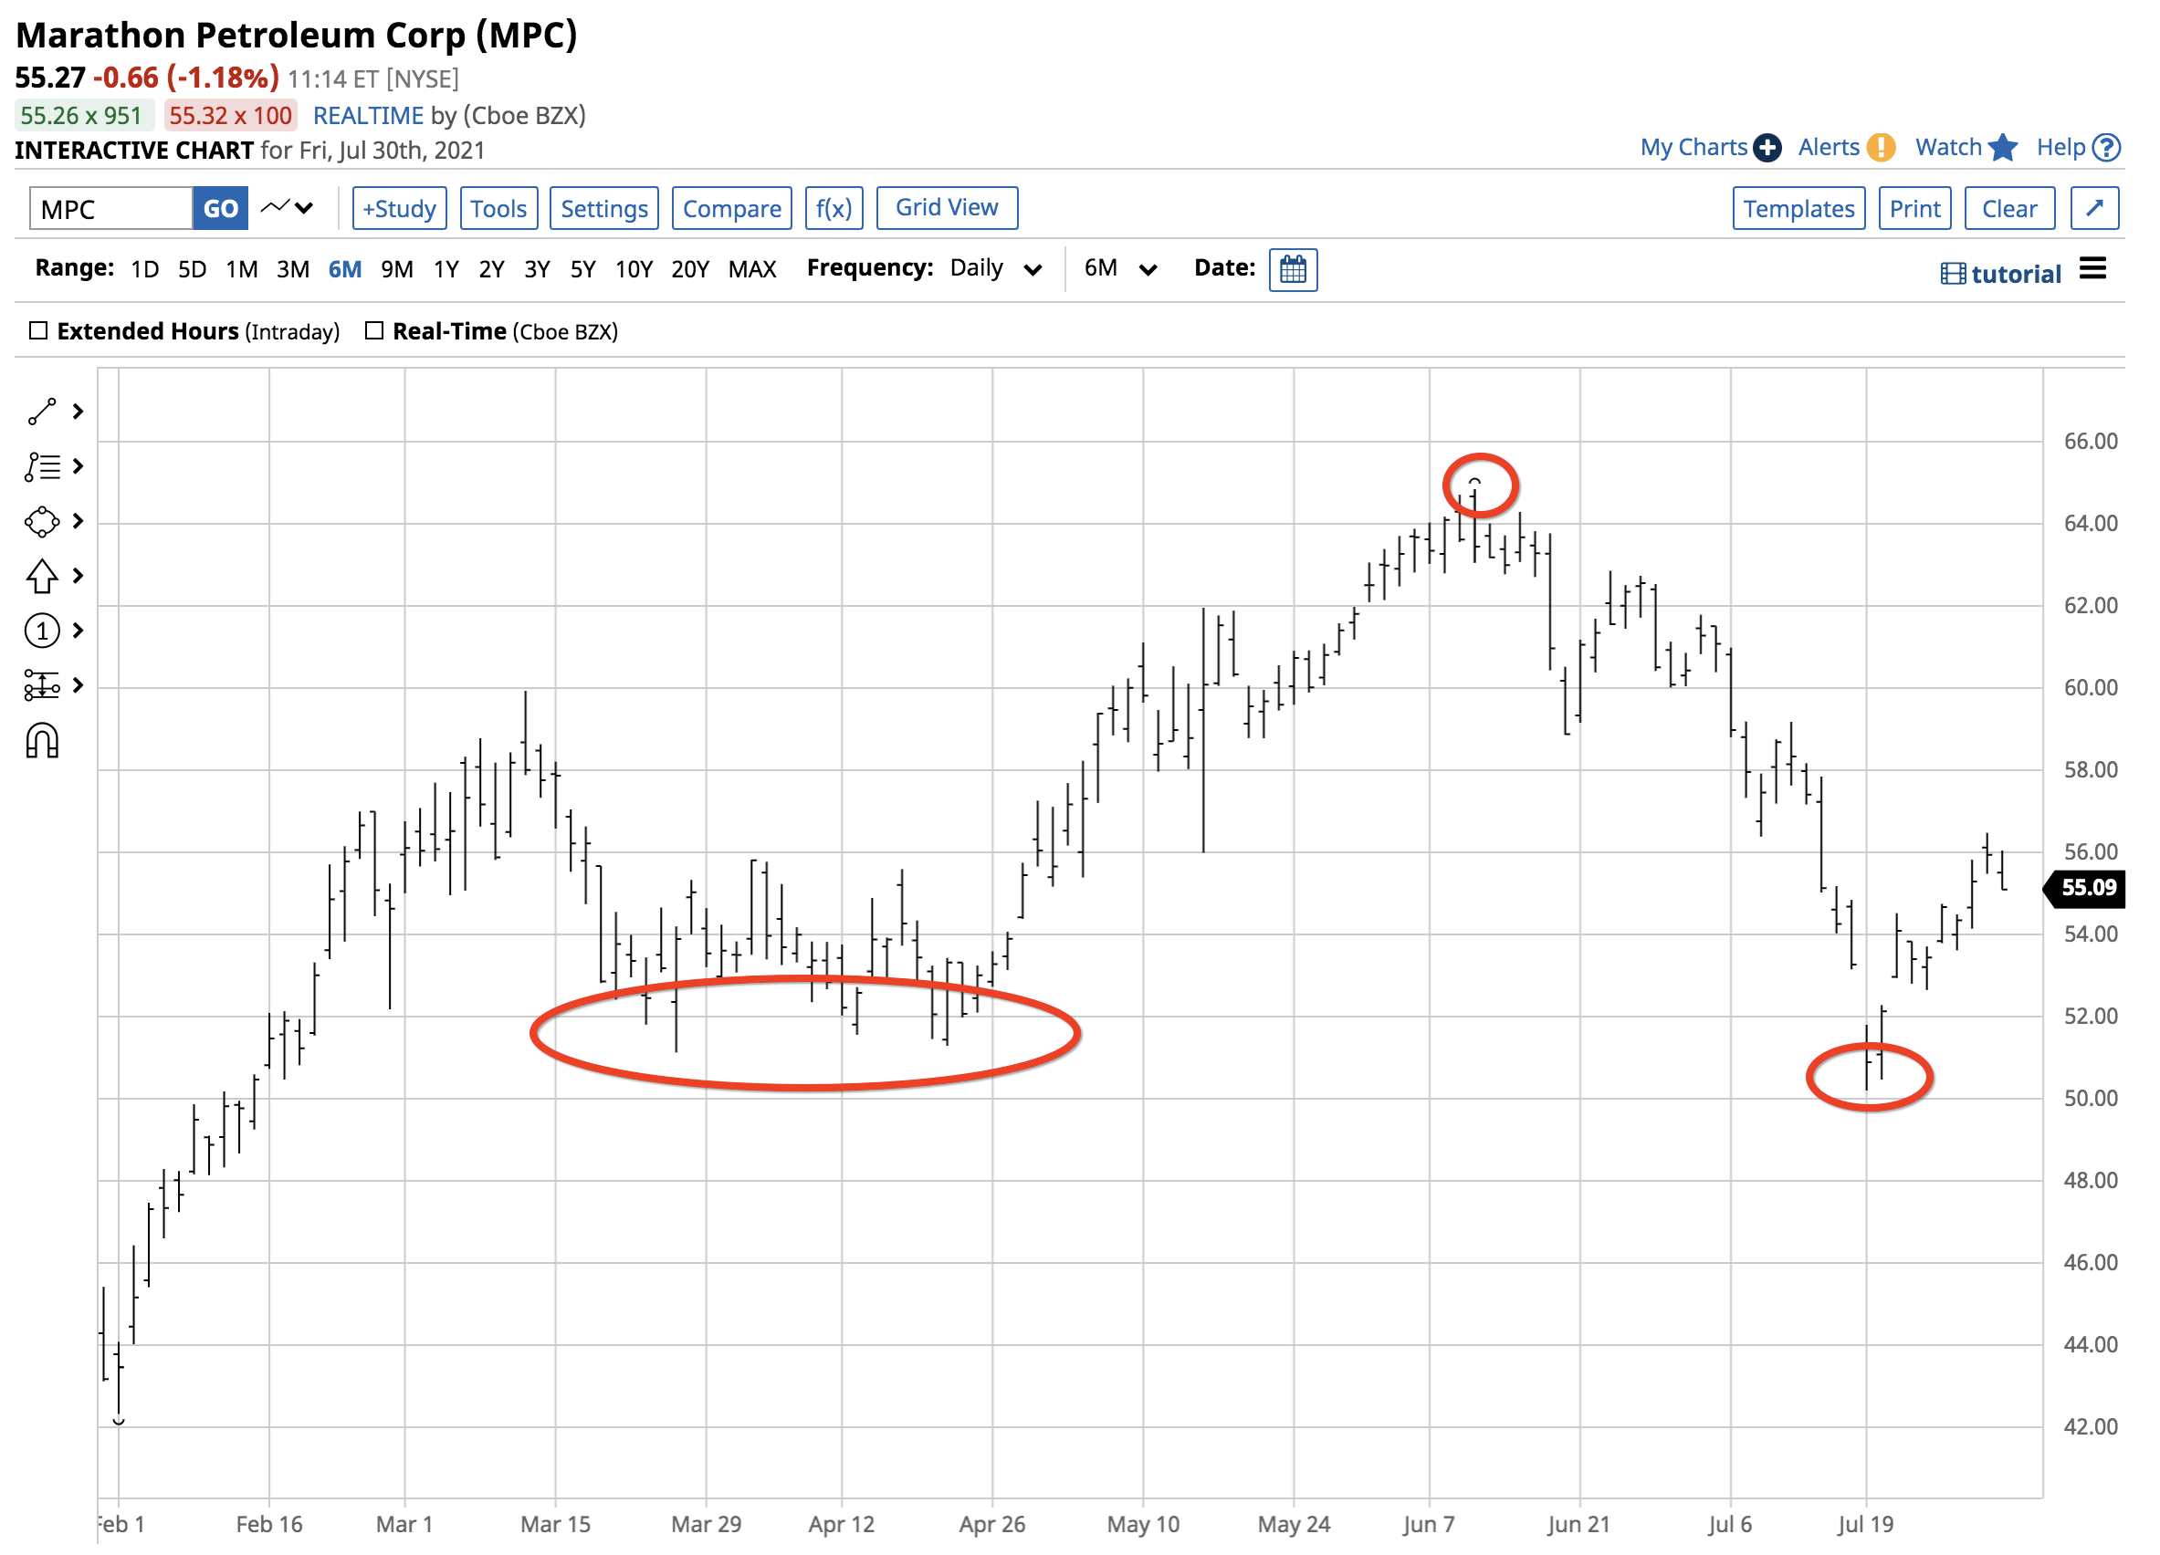The width and height of the screenshot is (2160, 1555).
Task: Toggle the magnet snap tool
Action: pyautogui.click(x=42, y=740)
